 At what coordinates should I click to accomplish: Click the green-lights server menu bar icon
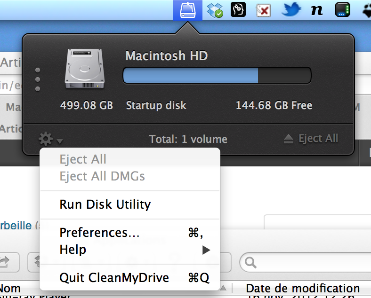[x=342, y=10]
